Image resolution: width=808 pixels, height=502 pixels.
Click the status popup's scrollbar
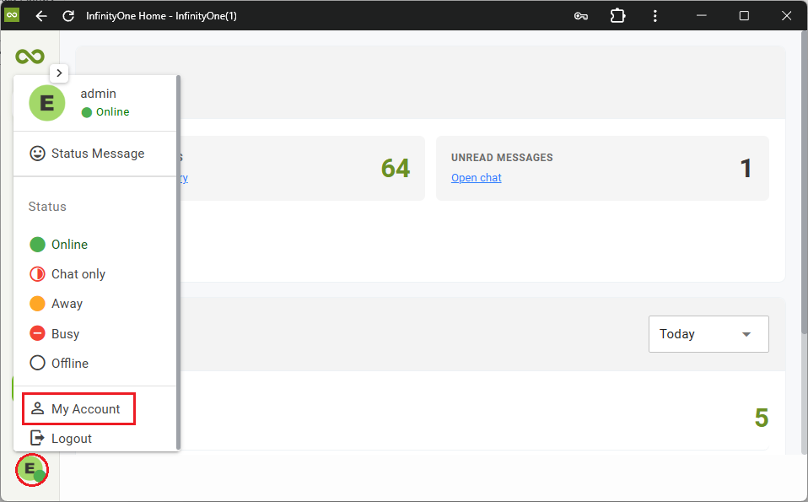tap(178, 263)
